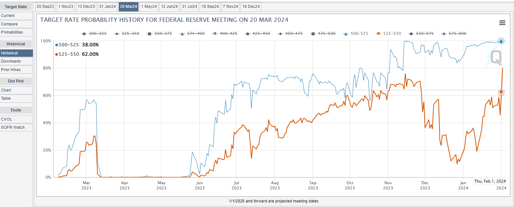Open the chart hamburger context menu

[502, 23]
